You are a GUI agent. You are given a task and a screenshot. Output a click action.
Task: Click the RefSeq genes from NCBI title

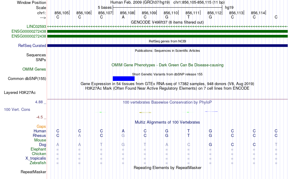coord(168,41)
